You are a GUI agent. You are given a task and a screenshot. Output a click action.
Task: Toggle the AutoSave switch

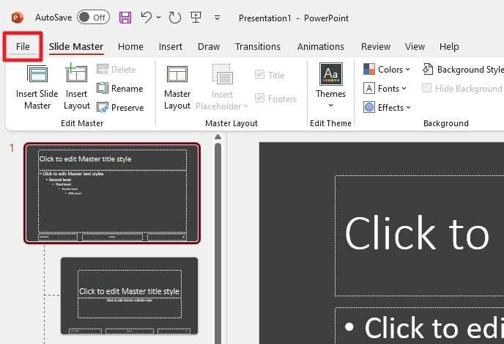pos(93,18)
